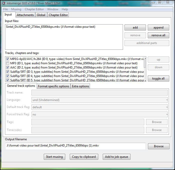Click the Tags input field

[88, 122]
